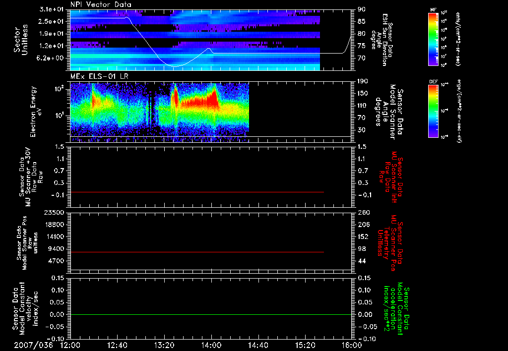Image resolution: width=508 pixels, height=351 pixels.
Task: Click the NPI sector spectrogram plot
Action: coord(195,40)
